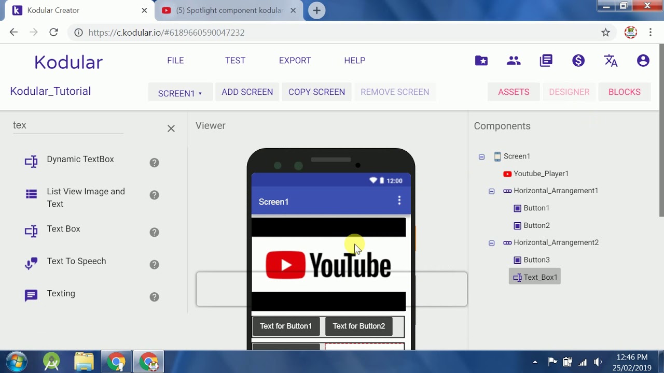This screenshot has height=373, width=664.
Task: Open Android Studio from the taskbar
Action: coord(51,362)
